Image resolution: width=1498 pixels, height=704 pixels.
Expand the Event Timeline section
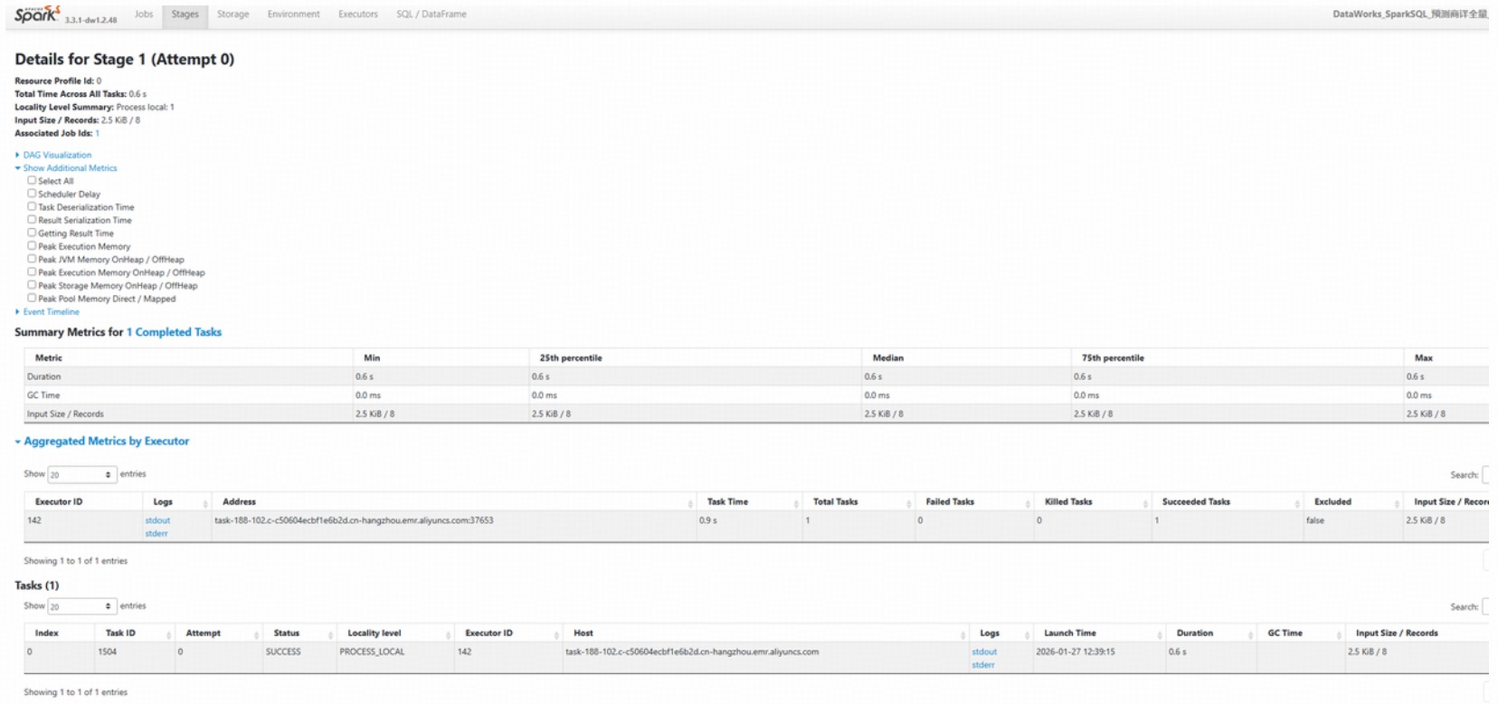coord(51,312)
